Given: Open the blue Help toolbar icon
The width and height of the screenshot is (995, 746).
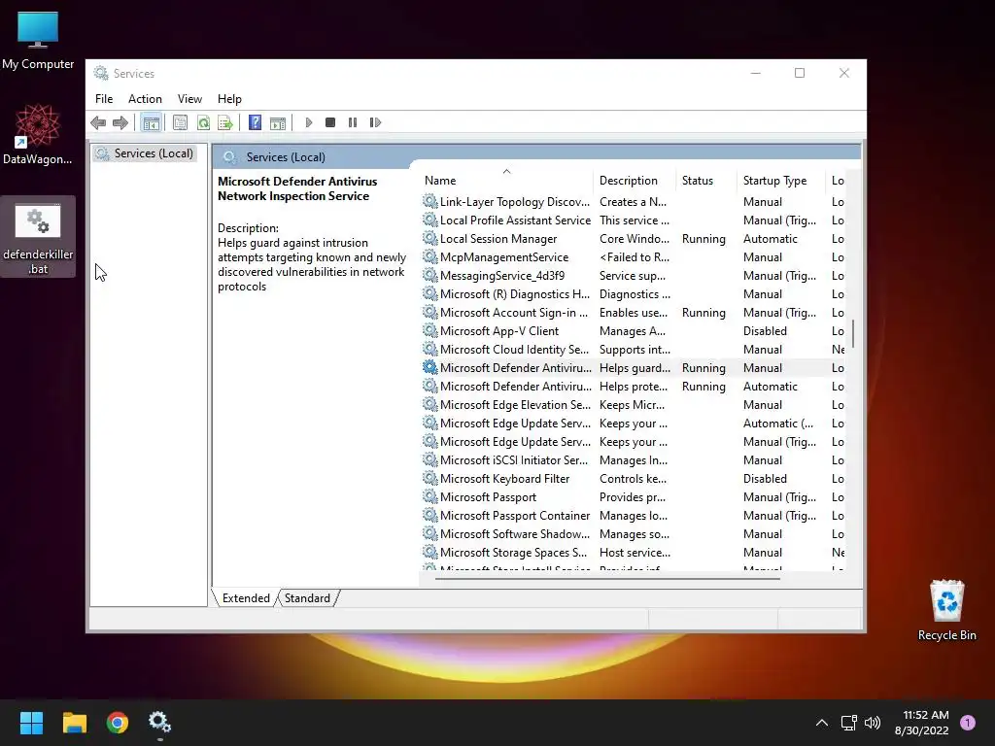Looking at the screenshot, I should pyautogui.click(x=256, y=122).
